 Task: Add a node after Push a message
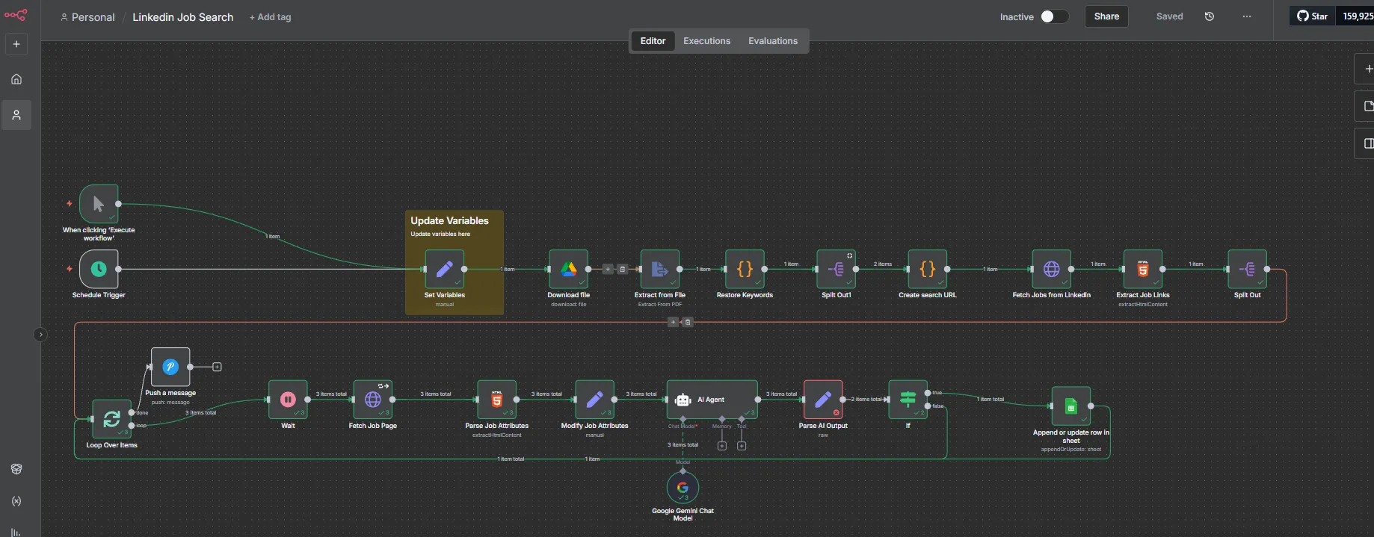point(217,367)
